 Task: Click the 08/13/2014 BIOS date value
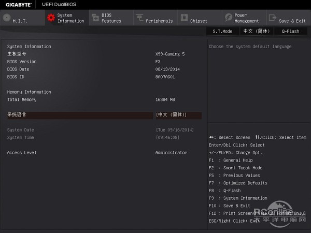pyautogui.click(x=167, y=69)
